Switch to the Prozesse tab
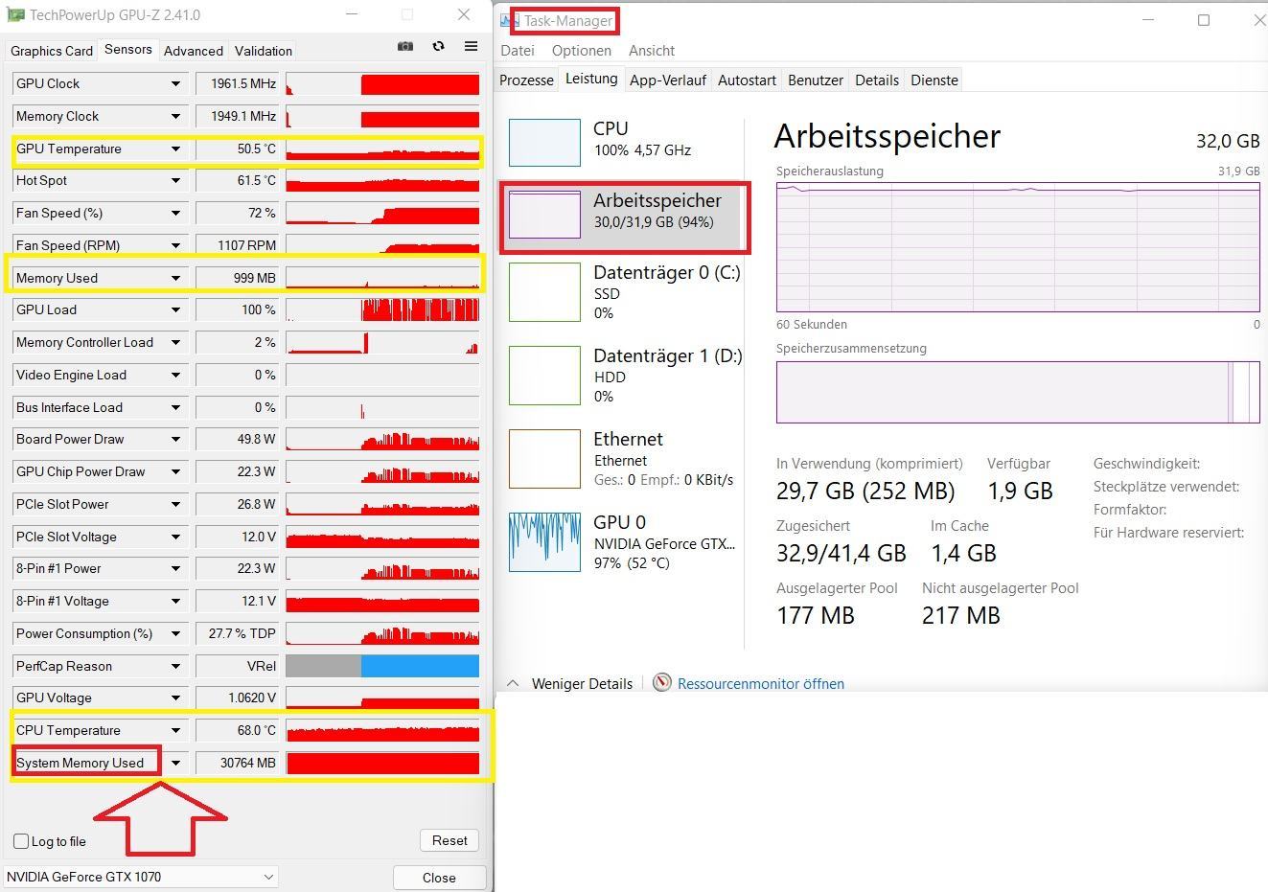Image resolution: width=1268 pixels, height=892 pixels. 526,80
